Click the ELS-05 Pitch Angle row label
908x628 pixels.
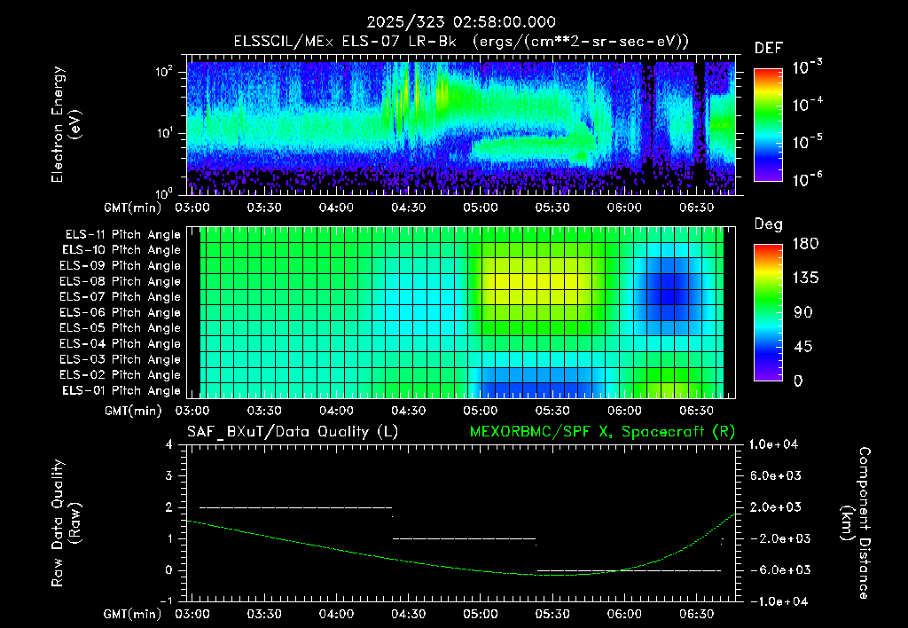(120, 328)
